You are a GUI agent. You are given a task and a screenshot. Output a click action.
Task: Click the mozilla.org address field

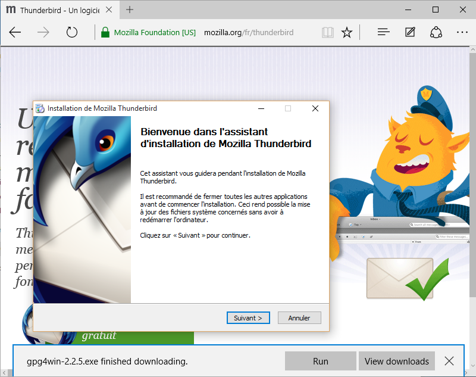pyautogui.click(x=249, y=32)
